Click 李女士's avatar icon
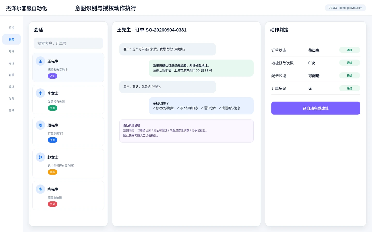Image resolution: width=372 pixels, height=232 pixels. pos(40,93)
